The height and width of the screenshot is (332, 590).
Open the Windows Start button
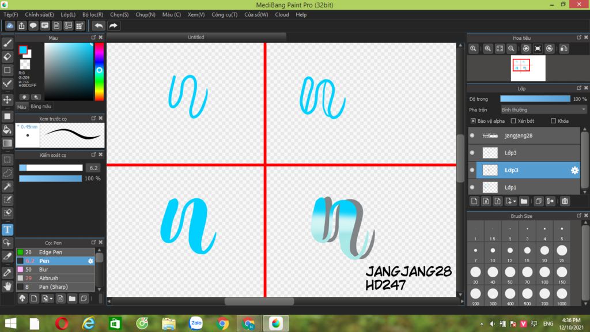coord(10,324)
